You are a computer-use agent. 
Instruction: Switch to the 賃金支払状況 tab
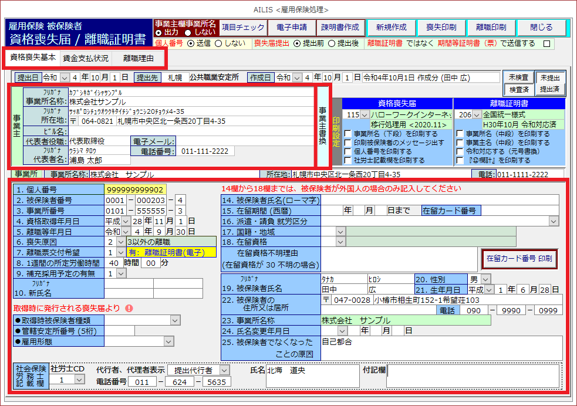pyautogui.click(x=86, y=58)
